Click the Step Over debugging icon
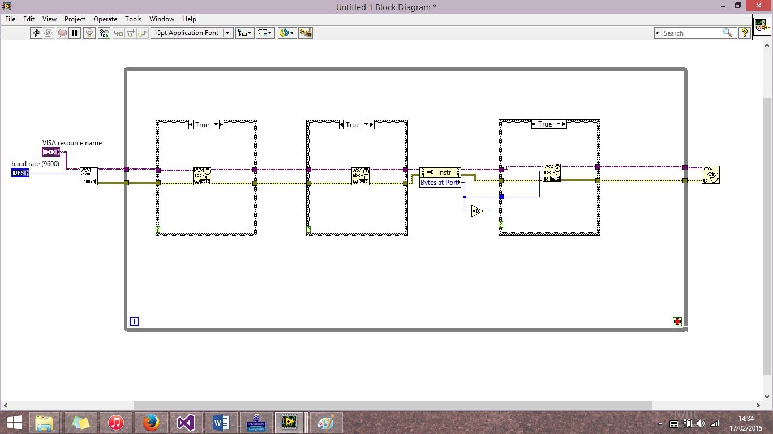The height and width of the screenshot is (434, 773). click(131, 33)
